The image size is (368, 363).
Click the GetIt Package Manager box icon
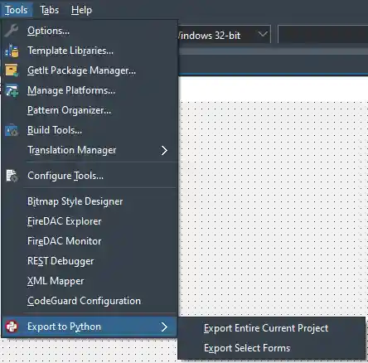(12, 70)
